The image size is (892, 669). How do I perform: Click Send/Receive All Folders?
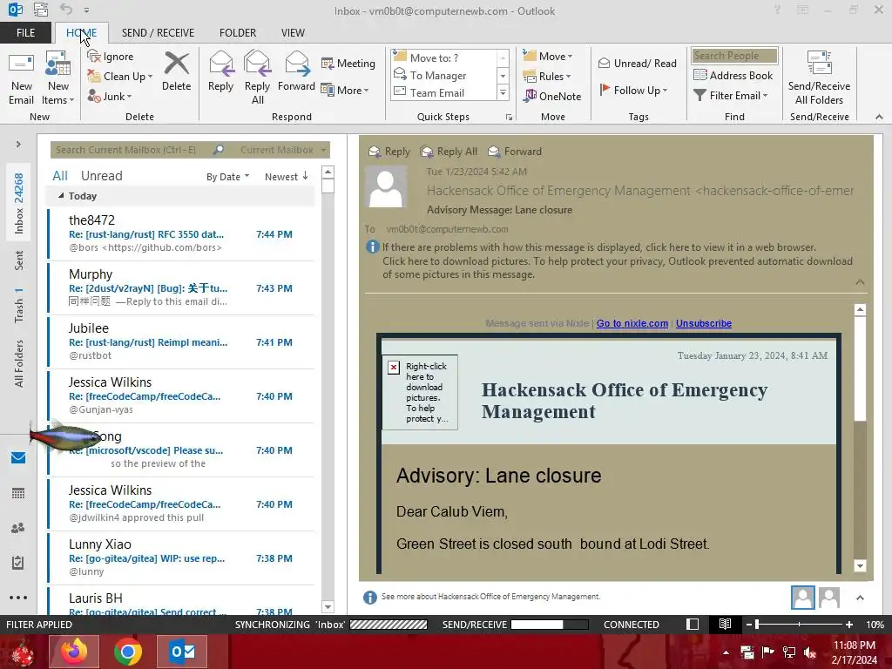819,78
